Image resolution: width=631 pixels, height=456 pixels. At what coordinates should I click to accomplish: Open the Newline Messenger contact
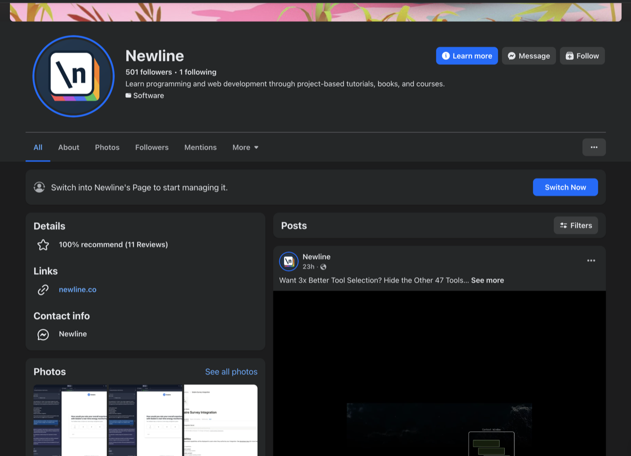73,334
